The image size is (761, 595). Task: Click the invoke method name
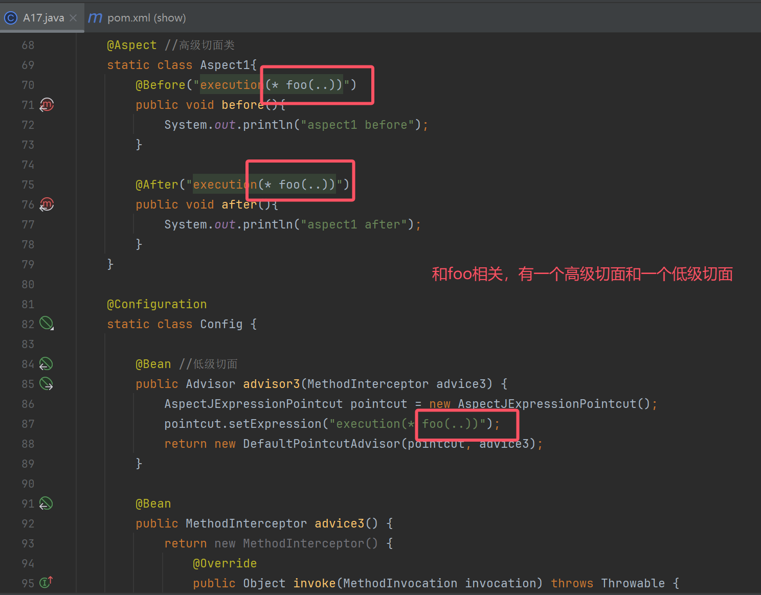315,583
